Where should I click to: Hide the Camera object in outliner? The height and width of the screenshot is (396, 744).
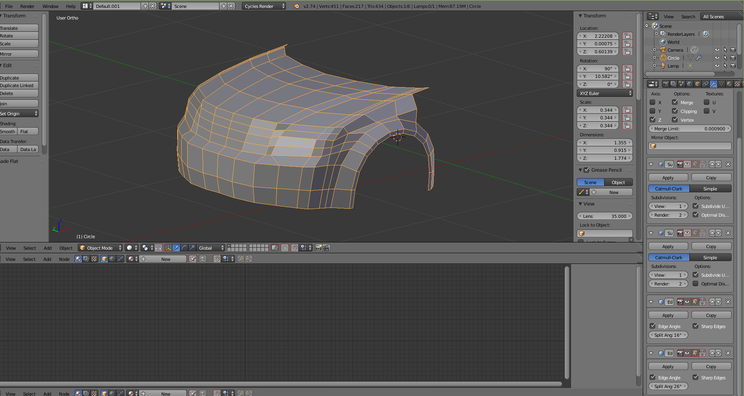point(717,50)
